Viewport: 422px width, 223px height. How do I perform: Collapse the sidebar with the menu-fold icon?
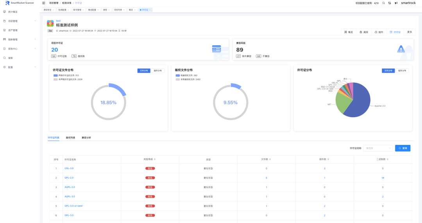(44, 3)
